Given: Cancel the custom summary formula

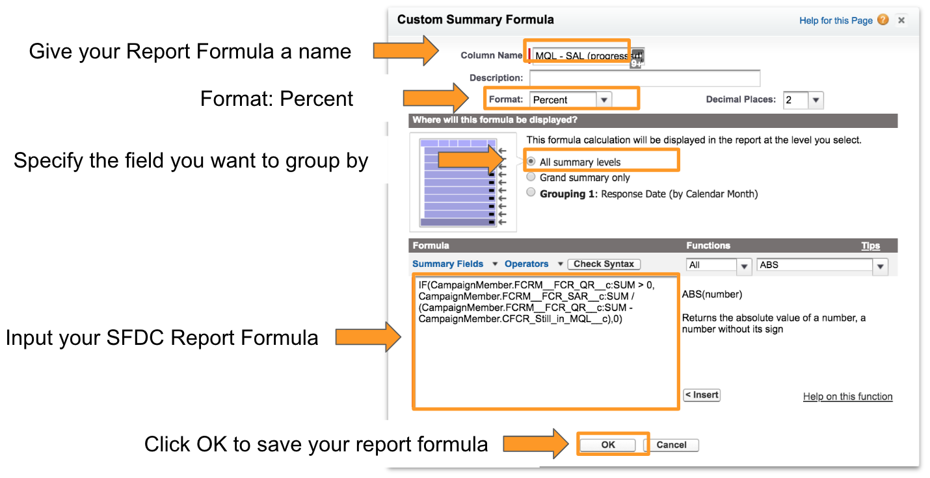Looking at the screenshot, I should [671, 445].
